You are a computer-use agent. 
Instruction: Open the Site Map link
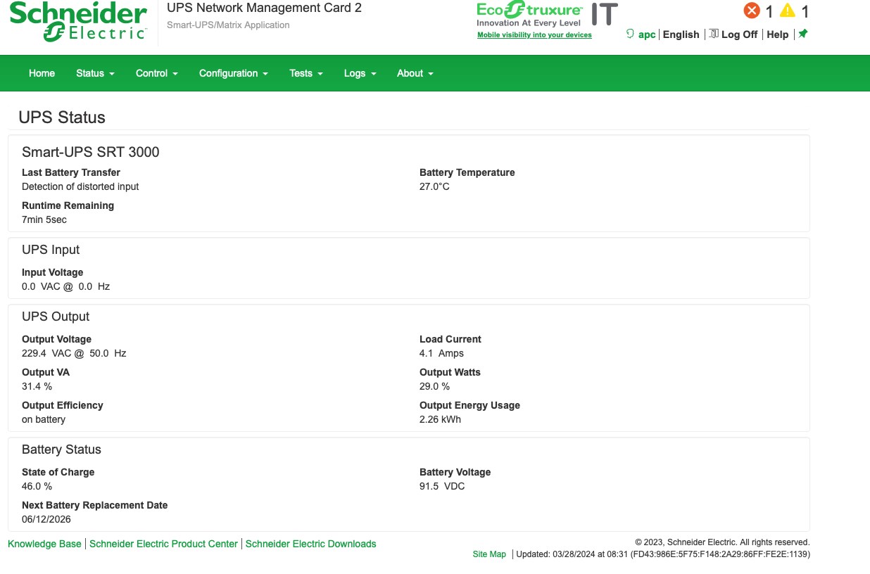pyautogui.click(x=489, y=554)
